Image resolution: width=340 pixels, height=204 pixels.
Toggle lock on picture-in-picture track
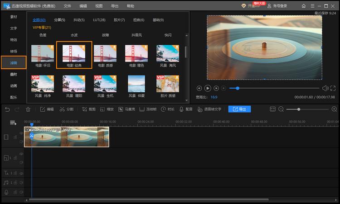tap(15, 158)
